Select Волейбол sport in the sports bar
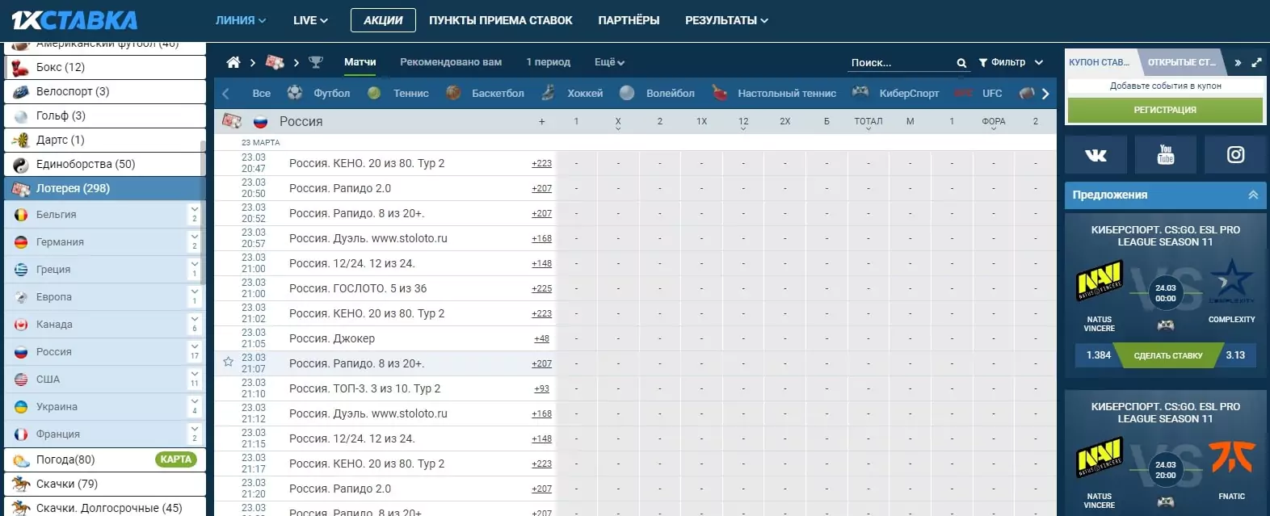 click(x=658, y=93)
